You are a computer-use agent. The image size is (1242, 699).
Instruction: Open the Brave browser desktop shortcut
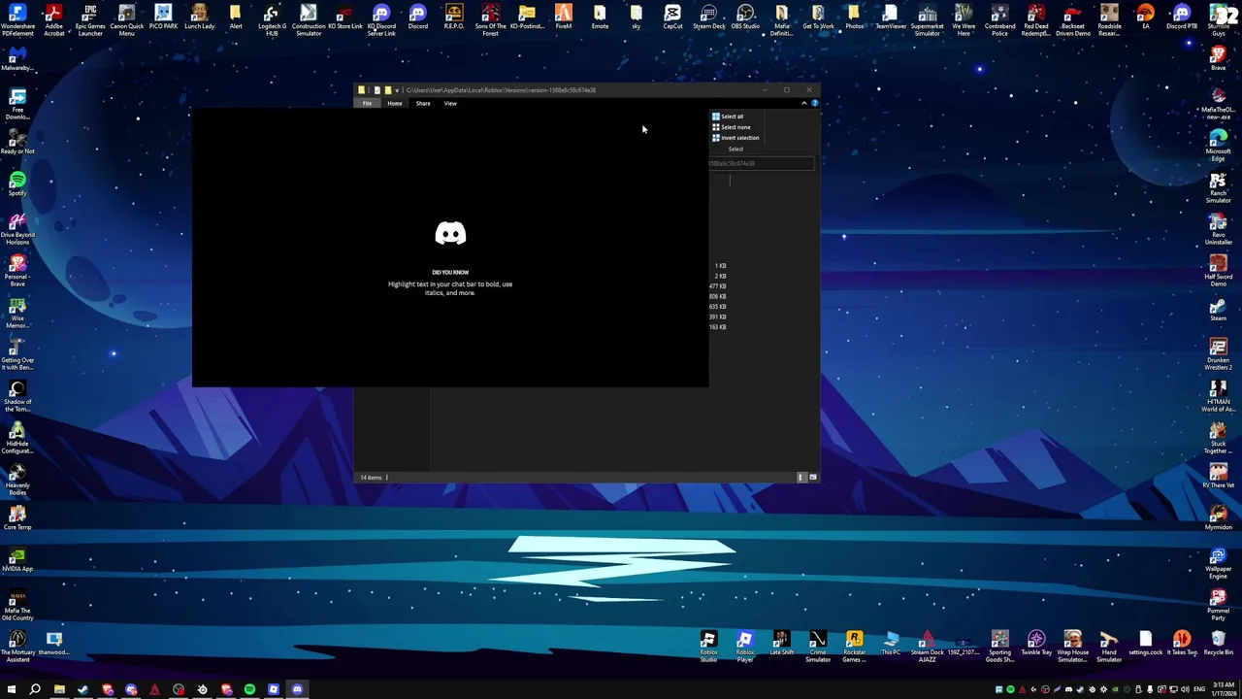1218,58
